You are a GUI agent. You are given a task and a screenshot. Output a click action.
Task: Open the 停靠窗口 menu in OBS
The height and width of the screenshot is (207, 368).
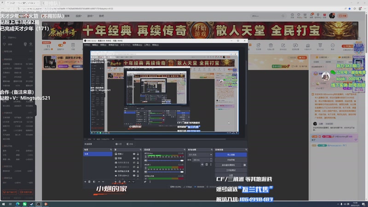pos(113,45)
